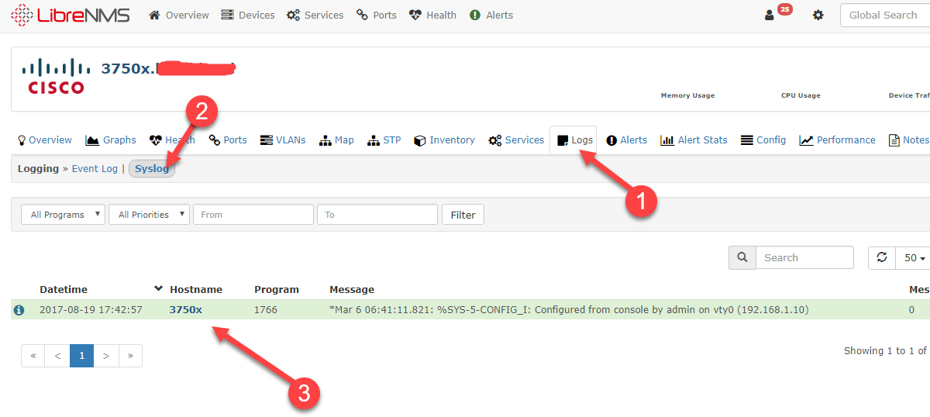Click the Cisco vendor logo
Image resolution: width=930 pixels, height=417 pixels.
pyautogui.click(x=56, y=76)
